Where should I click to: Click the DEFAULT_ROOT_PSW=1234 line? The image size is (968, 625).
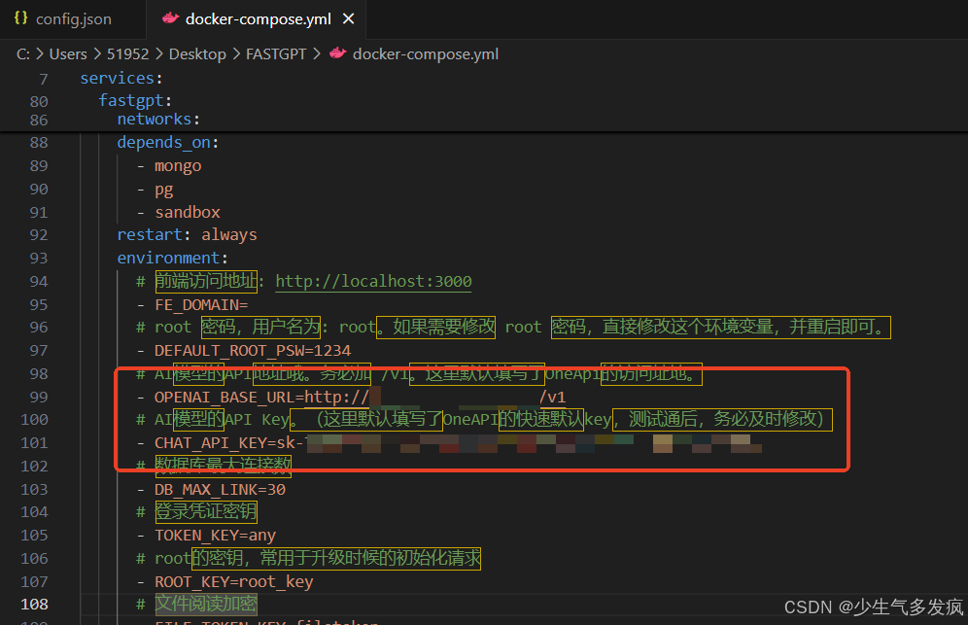[253, 351]
